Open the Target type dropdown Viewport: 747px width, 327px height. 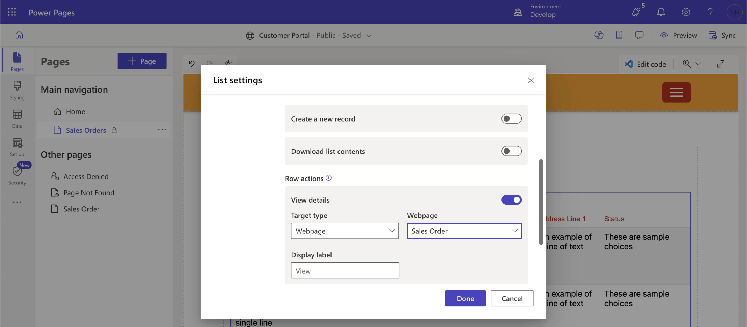pyautogui.click(x=344, y=231)
